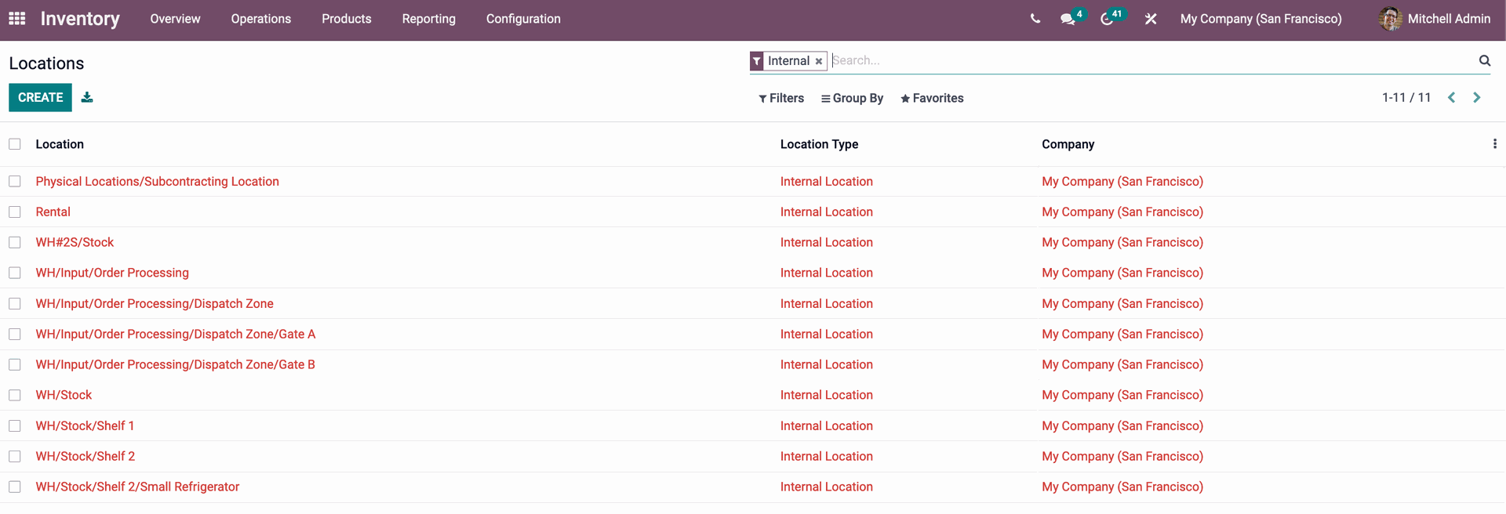1506x514 pixels.
Task: Check the Dispatch Zone/Gate B row checkbox
Action: [15, 364]
